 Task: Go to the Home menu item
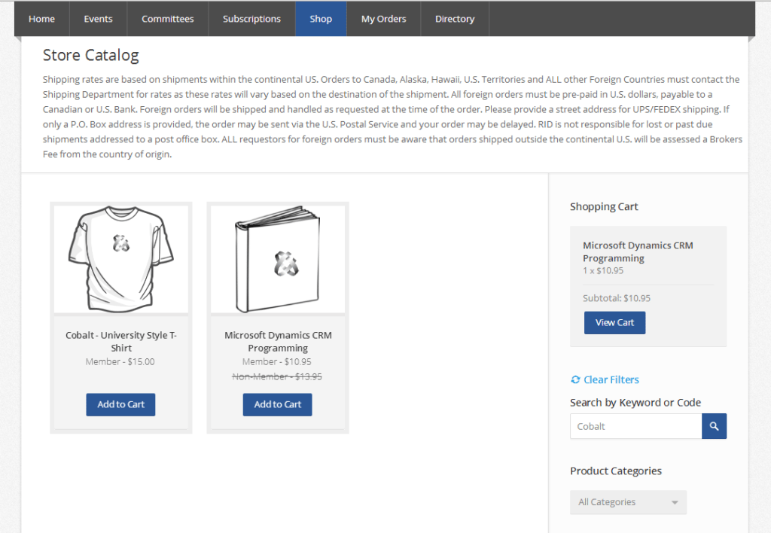point(42,19)
